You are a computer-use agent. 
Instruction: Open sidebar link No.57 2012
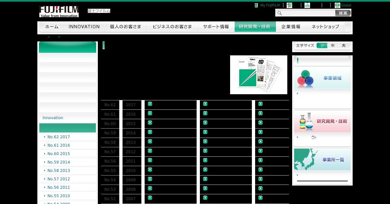coord(58,179)
